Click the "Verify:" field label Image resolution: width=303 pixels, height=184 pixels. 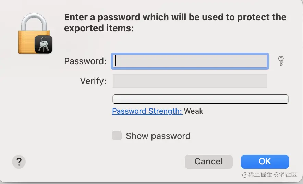coord(93,81)
